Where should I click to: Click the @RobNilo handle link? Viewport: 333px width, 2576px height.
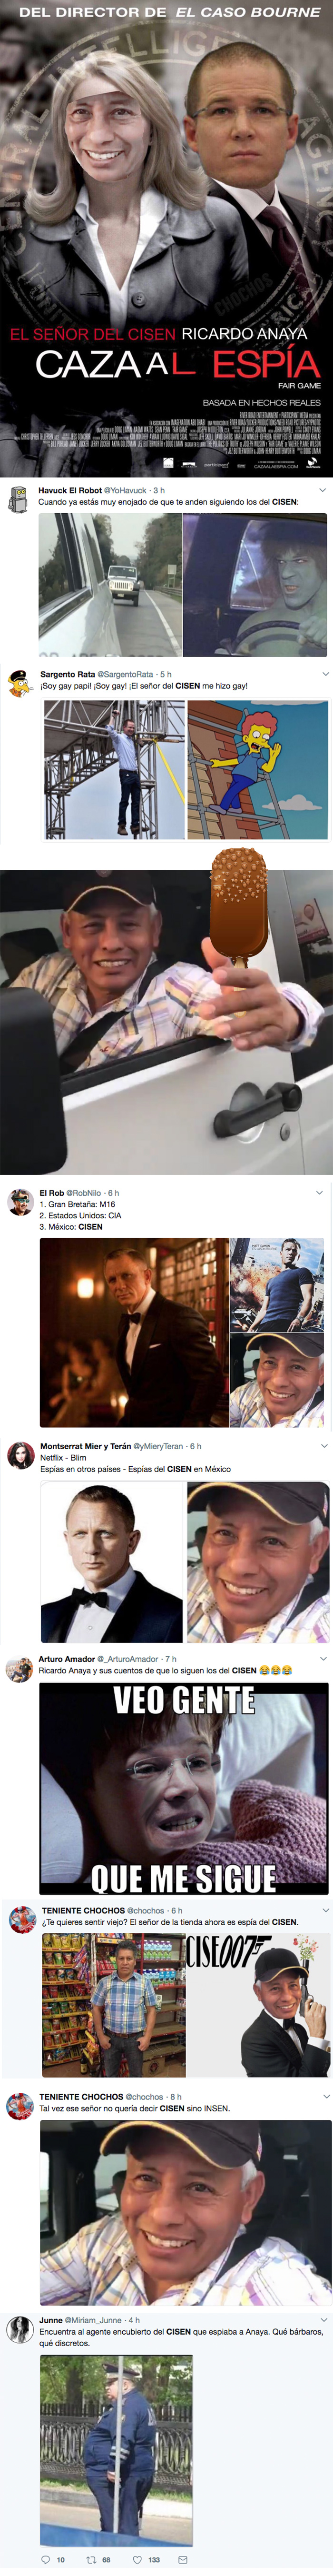coord(84,1193)
